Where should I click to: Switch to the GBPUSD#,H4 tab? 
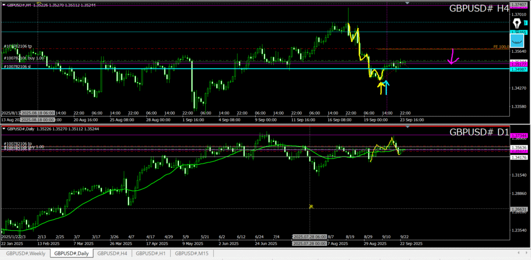click(x=113, y=253)
